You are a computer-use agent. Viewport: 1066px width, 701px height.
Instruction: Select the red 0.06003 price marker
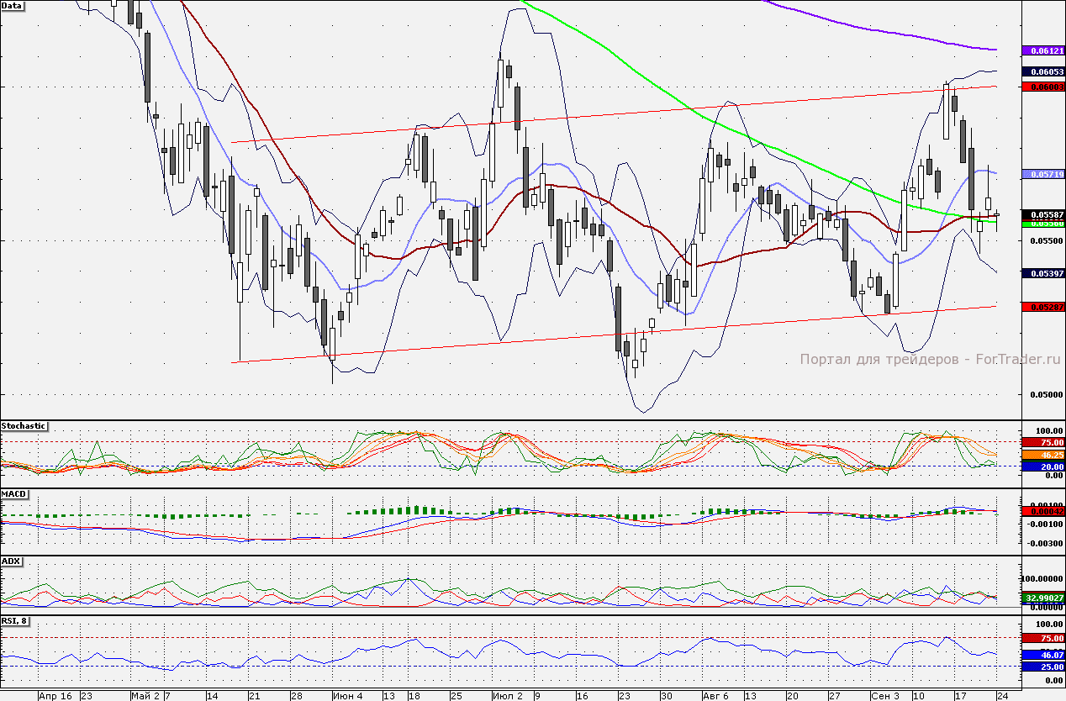click(1042, 87)
